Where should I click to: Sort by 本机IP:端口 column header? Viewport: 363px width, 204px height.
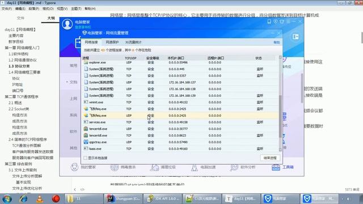coord(176,58)
